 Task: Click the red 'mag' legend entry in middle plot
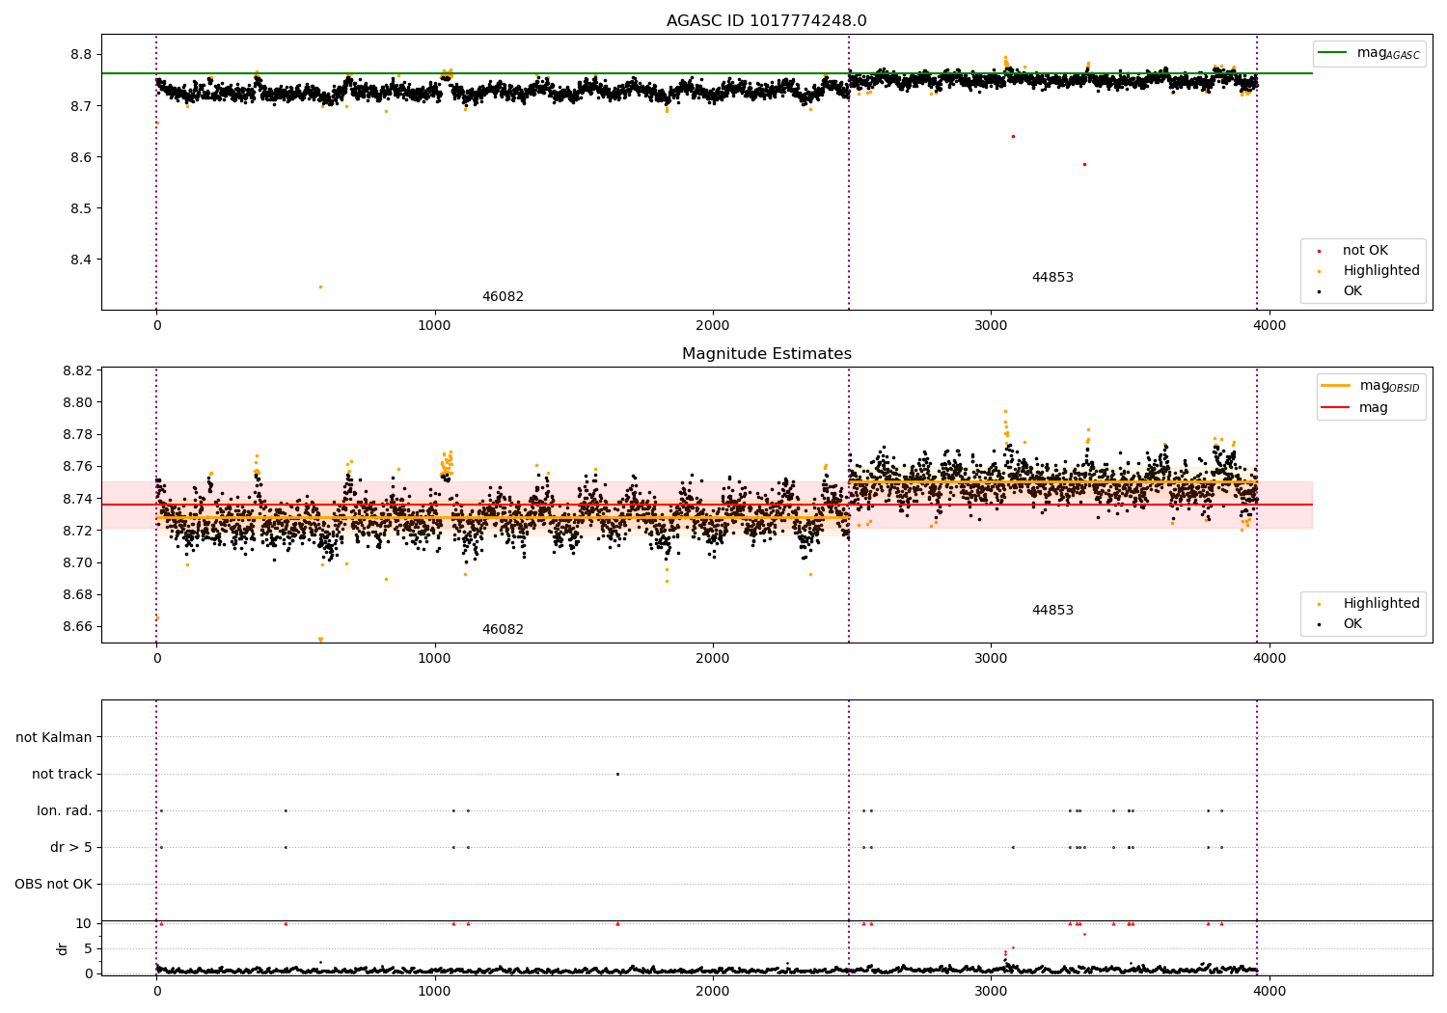click(1354, 408)
